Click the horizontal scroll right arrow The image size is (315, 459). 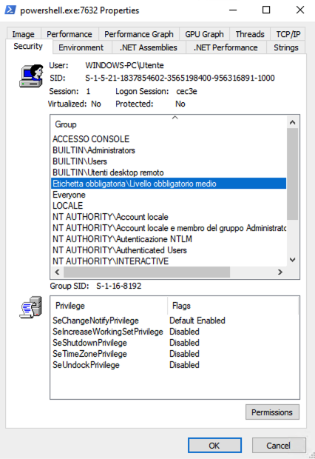[x=280, y=272]
